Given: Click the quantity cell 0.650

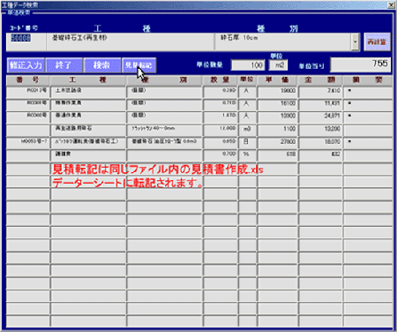Looking at the screenshot, I should coord(220,142).
